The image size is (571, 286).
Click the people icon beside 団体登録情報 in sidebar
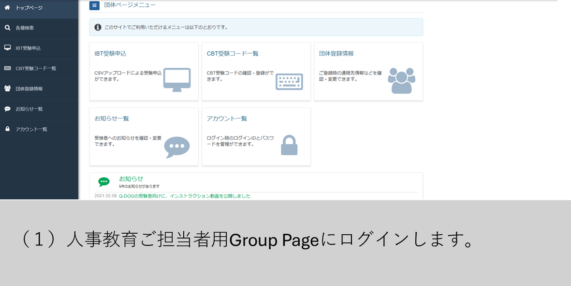coord(7,88)
